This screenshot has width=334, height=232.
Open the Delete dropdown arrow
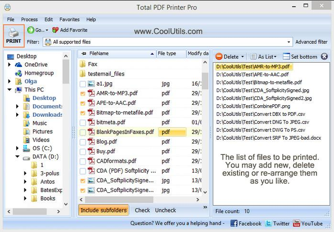(242, 57)
